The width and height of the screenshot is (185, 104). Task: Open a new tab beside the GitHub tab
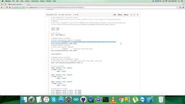point(28,5)
